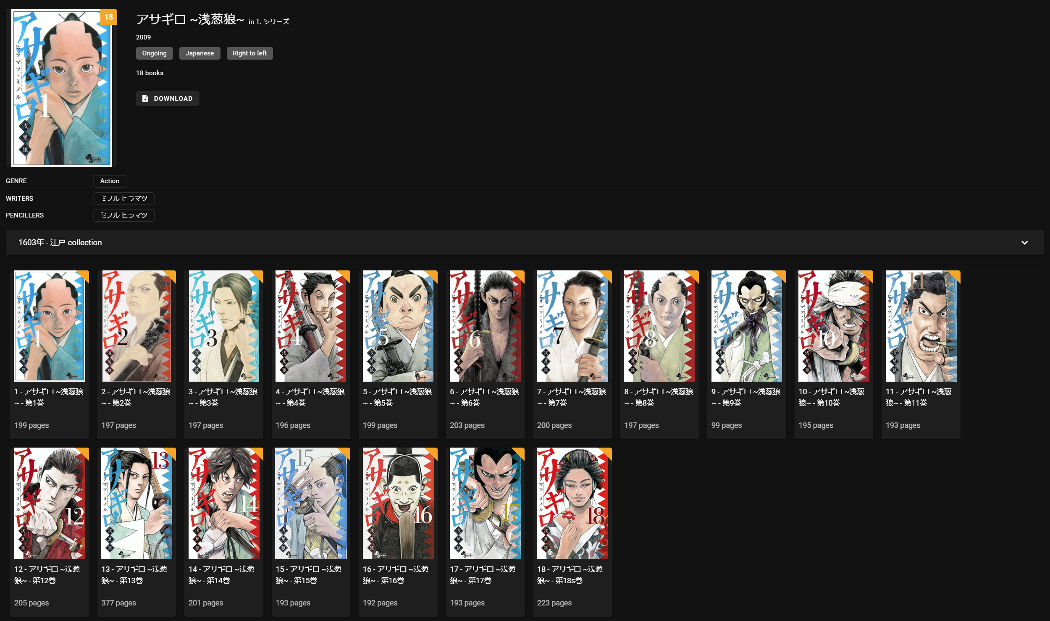Viewport: 1050px width, 621px height.
Task: Open book 4 cover 第4巻
Action: coord(311,326)
